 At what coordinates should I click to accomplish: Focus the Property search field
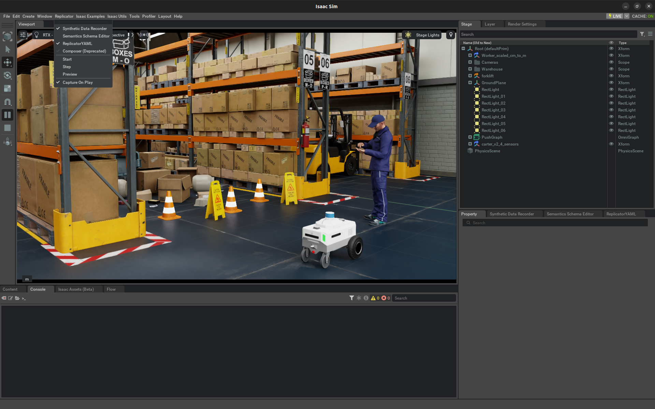[x=555, y=223]
